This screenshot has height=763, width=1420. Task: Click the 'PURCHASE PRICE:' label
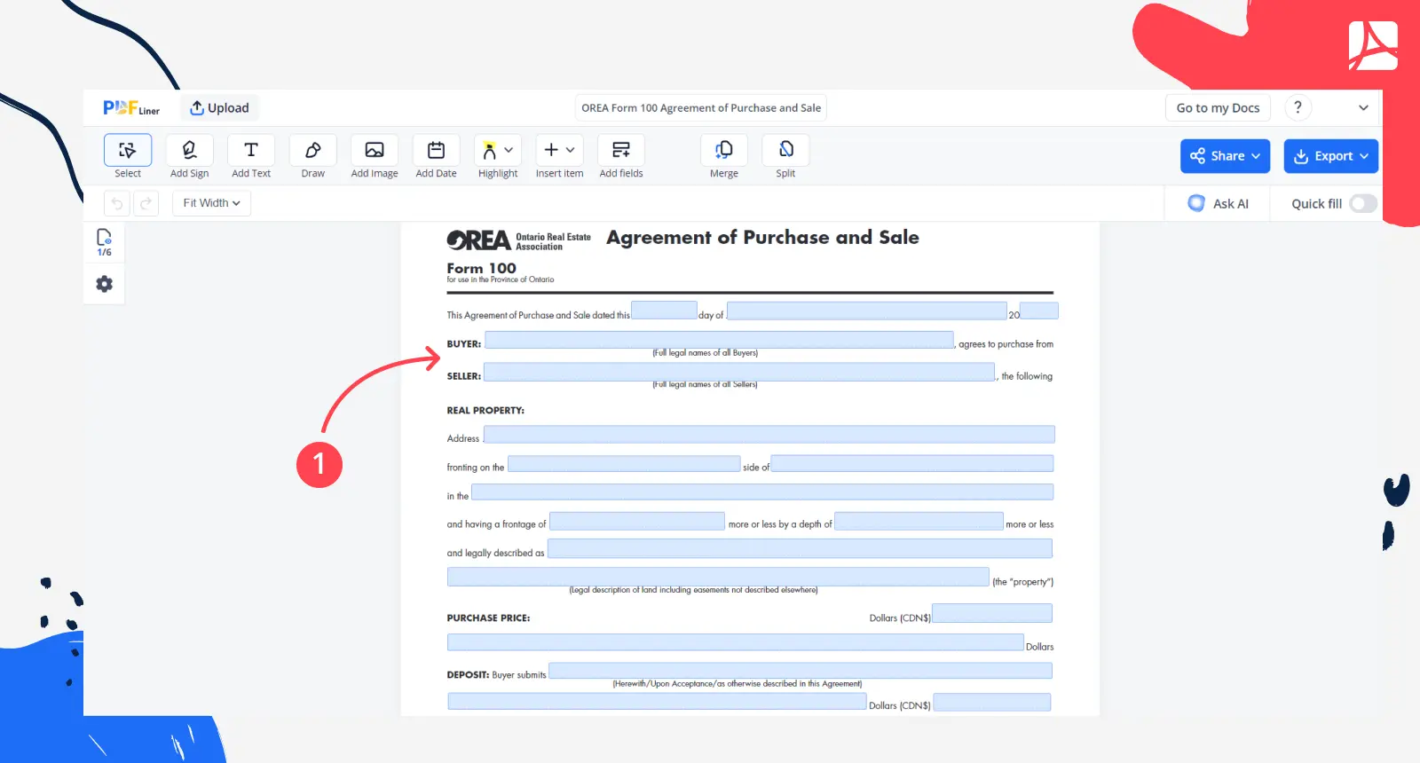point(488,618)
